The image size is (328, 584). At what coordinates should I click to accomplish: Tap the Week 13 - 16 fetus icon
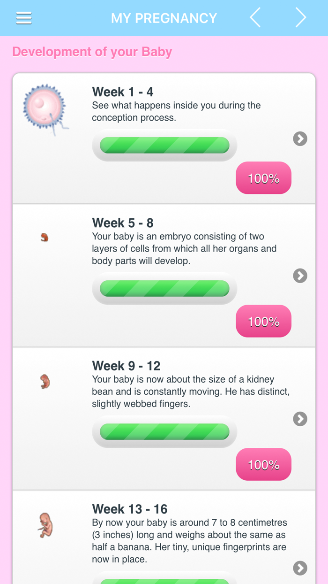click(45, 525)
